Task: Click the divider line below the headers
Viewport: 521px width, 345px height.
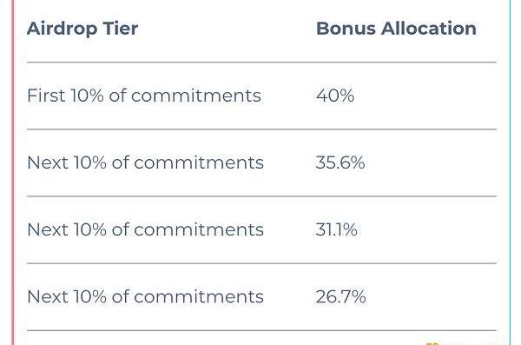Action: tap(262, 63)
